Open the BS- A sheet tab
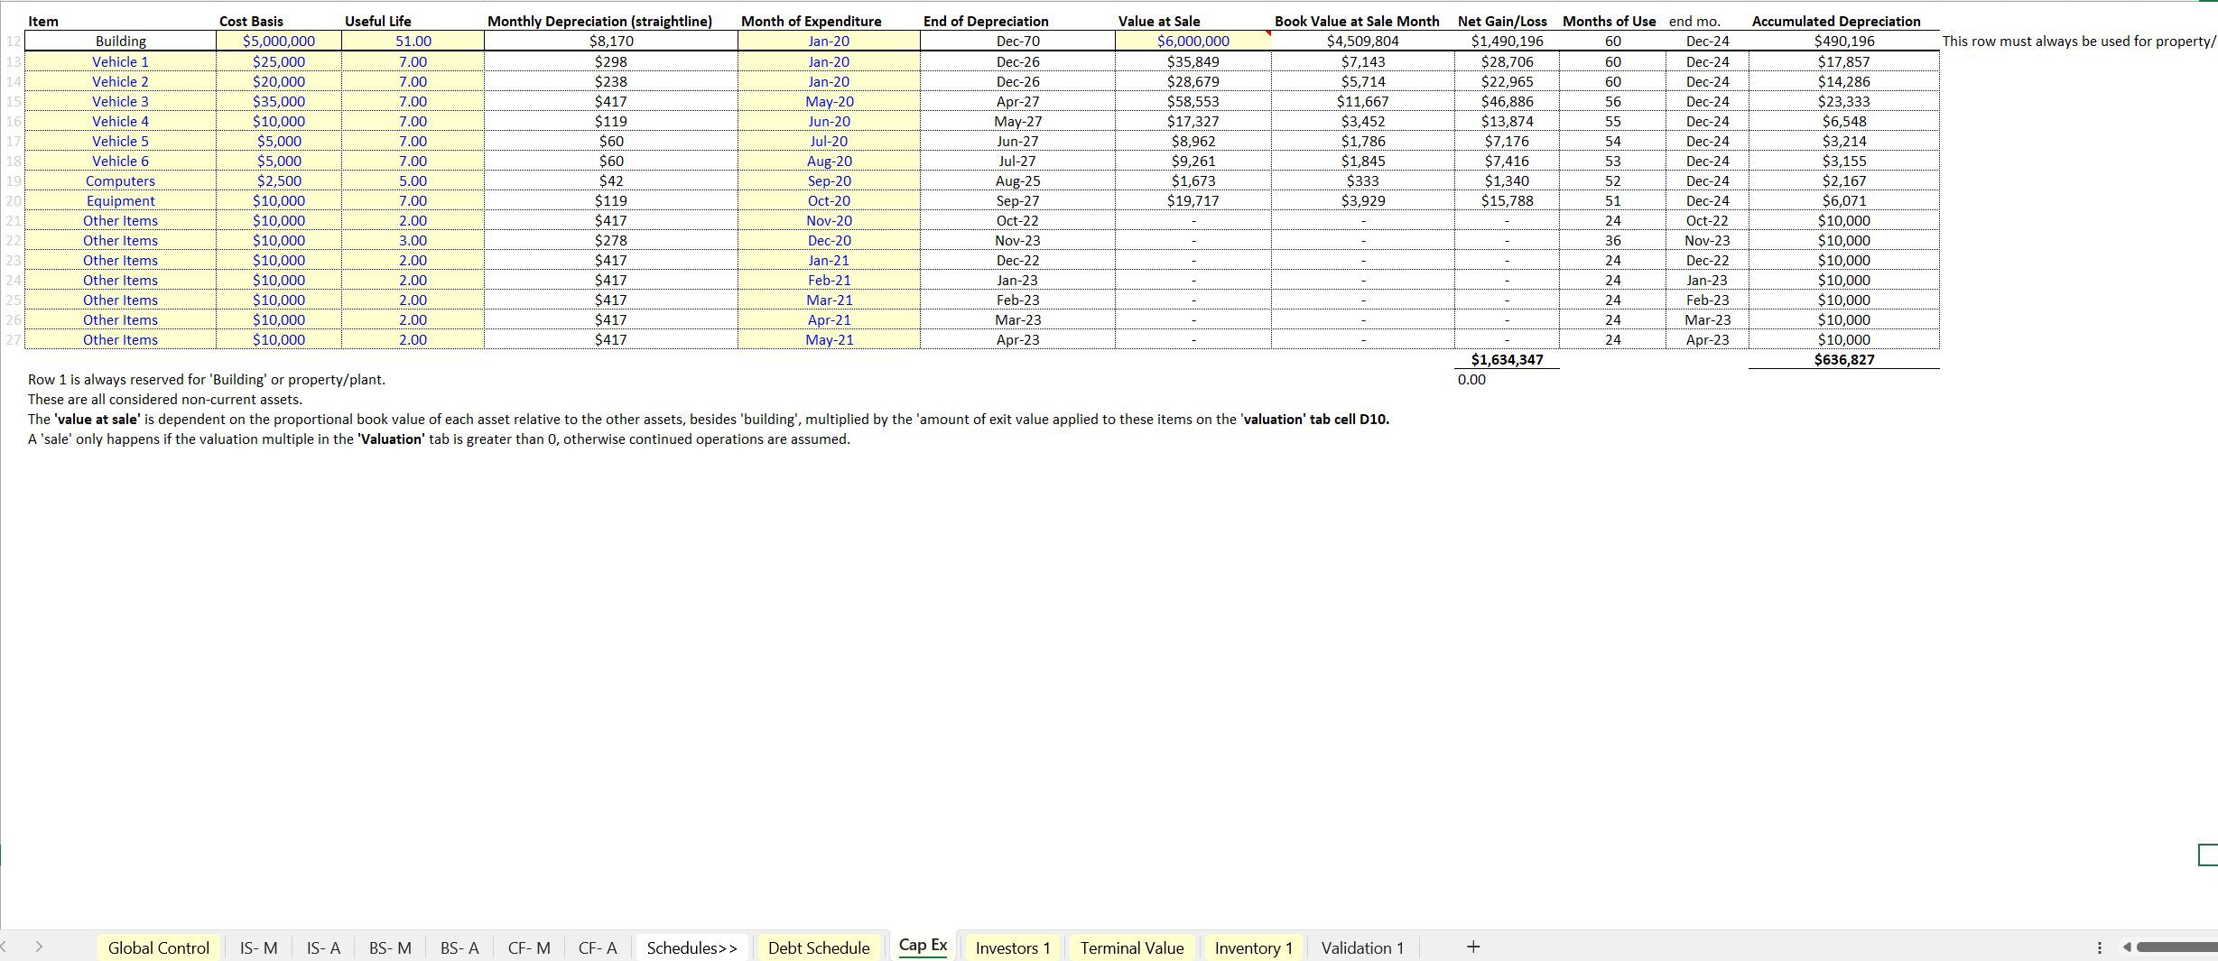 (x=459, y=947)
